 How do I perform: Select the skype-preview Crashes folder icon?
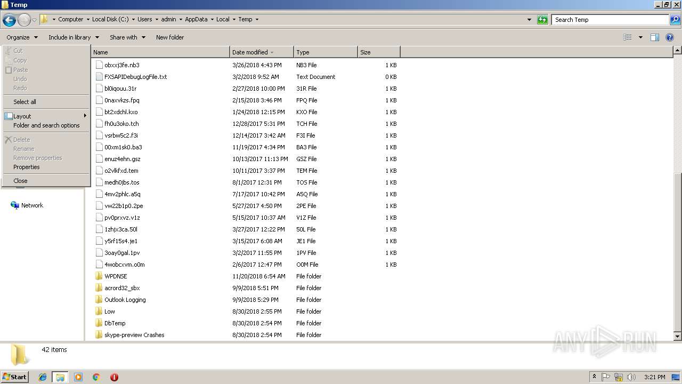(99, 335)
